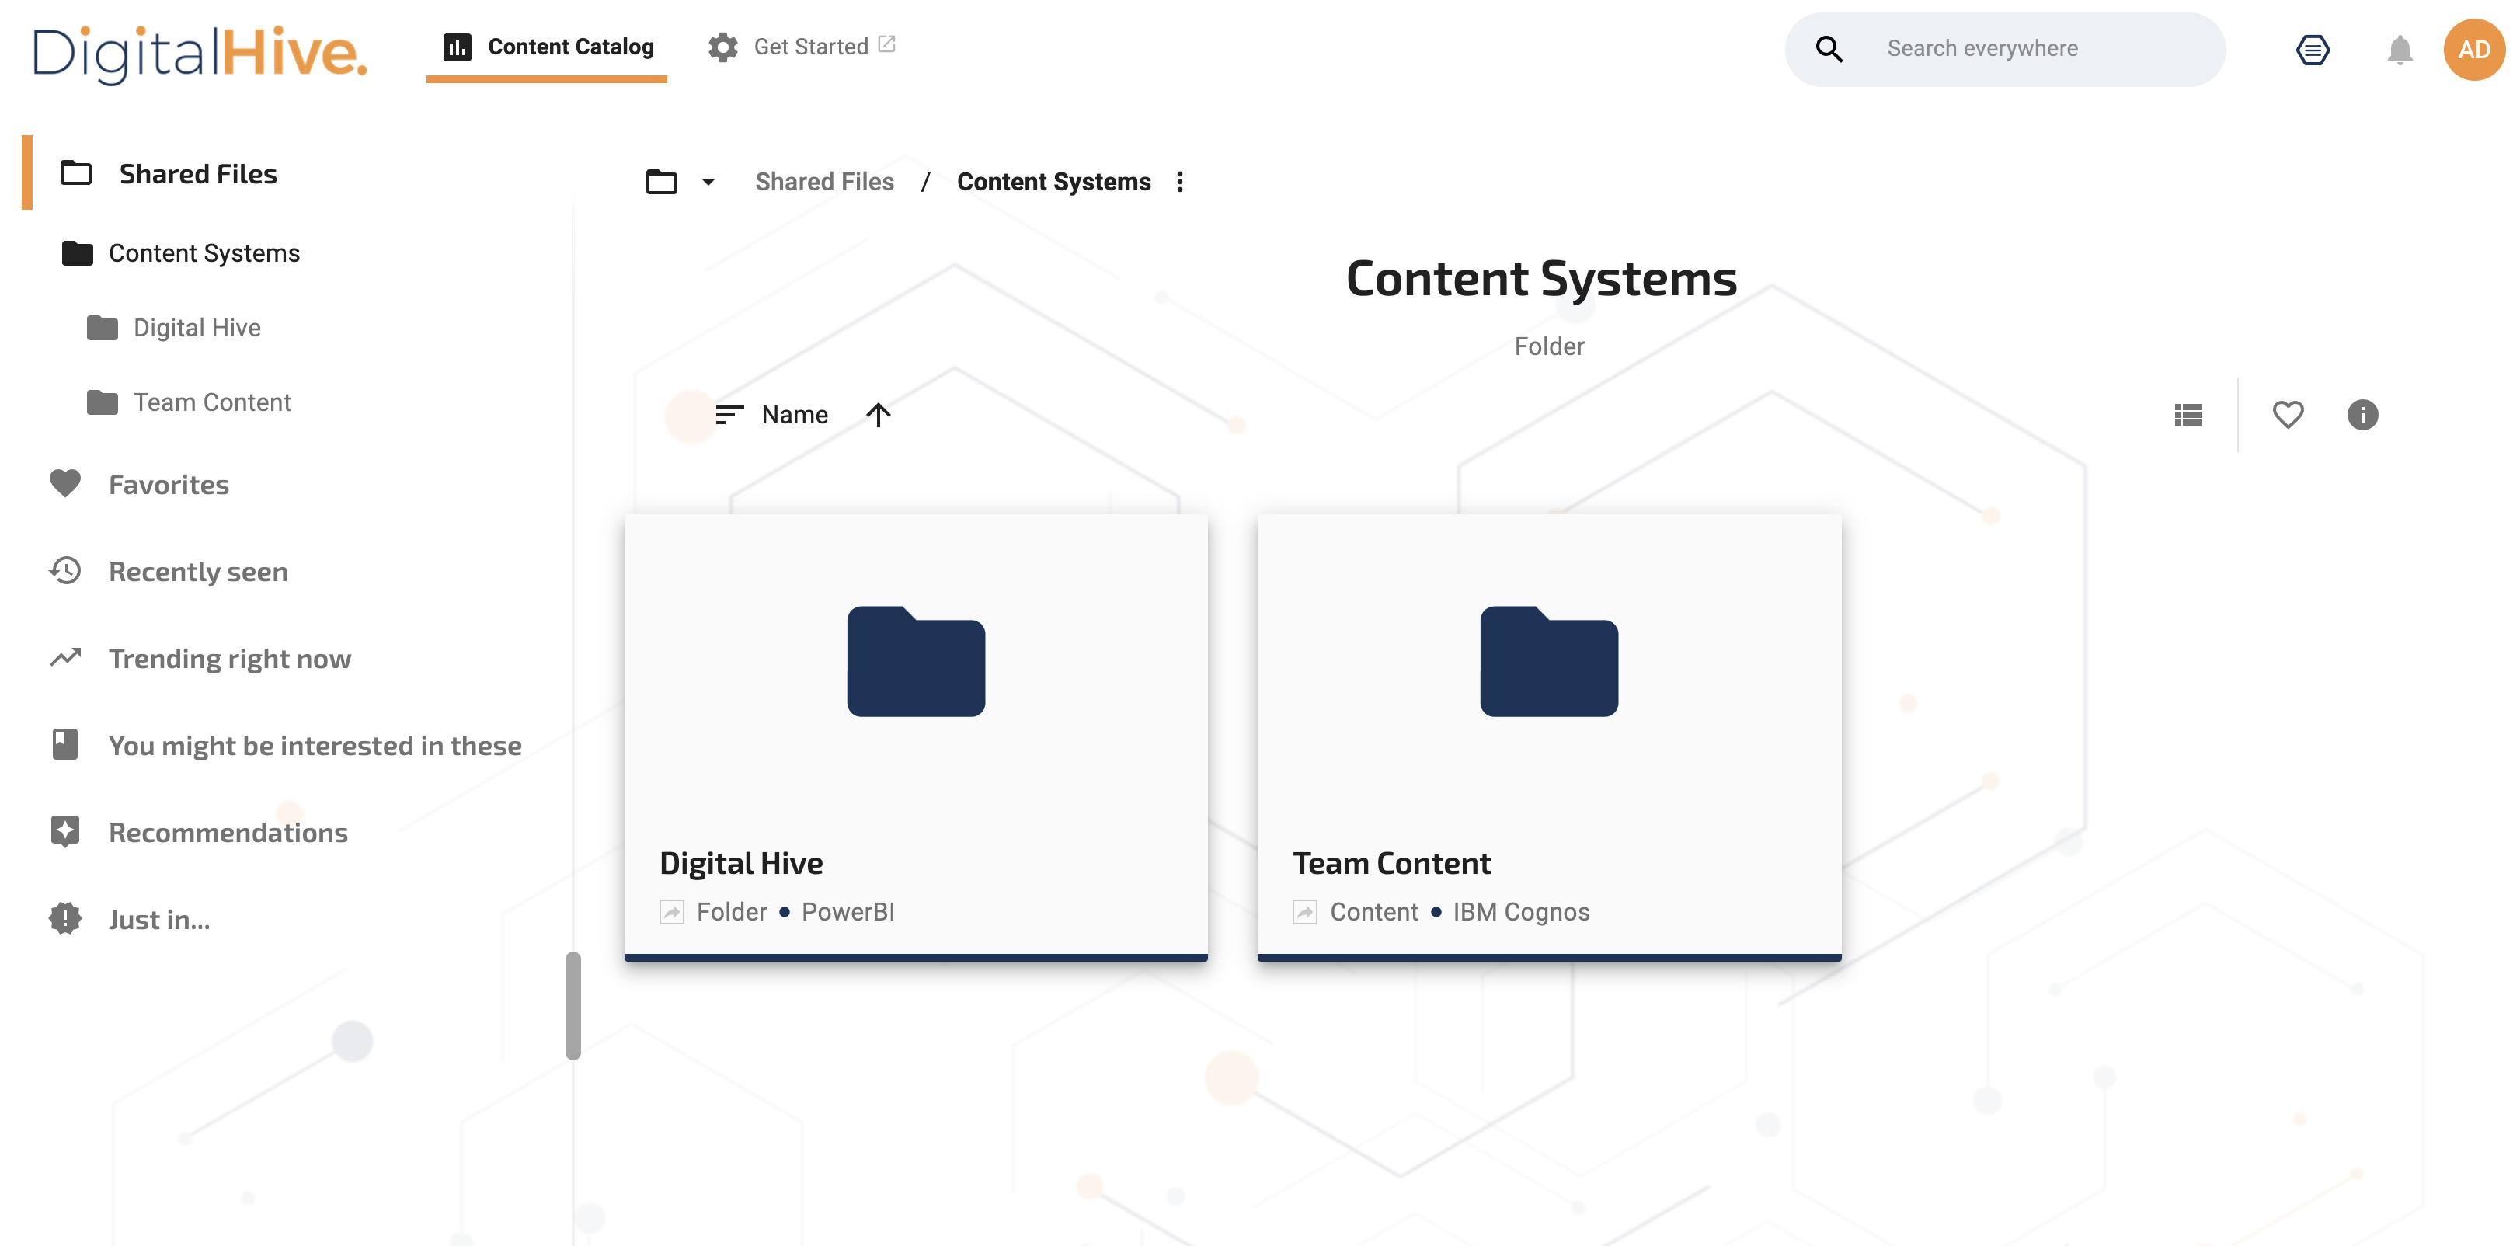Click the Team Content card title
Viewport: 2520px width, 1246px height.
click(x=1391, y=862)
